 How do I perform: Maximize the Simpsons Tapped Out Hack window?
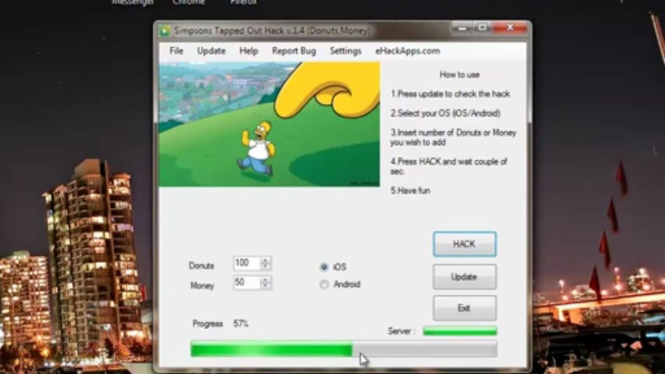coord(482,27)
